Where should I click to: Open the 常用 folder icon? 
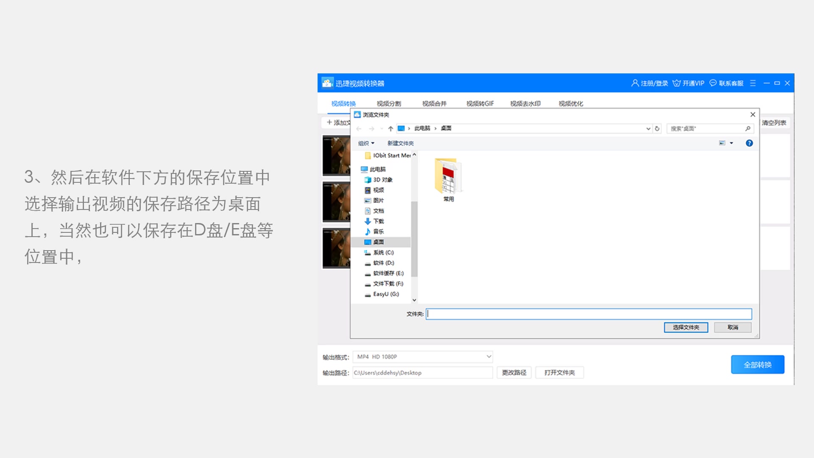448,176
